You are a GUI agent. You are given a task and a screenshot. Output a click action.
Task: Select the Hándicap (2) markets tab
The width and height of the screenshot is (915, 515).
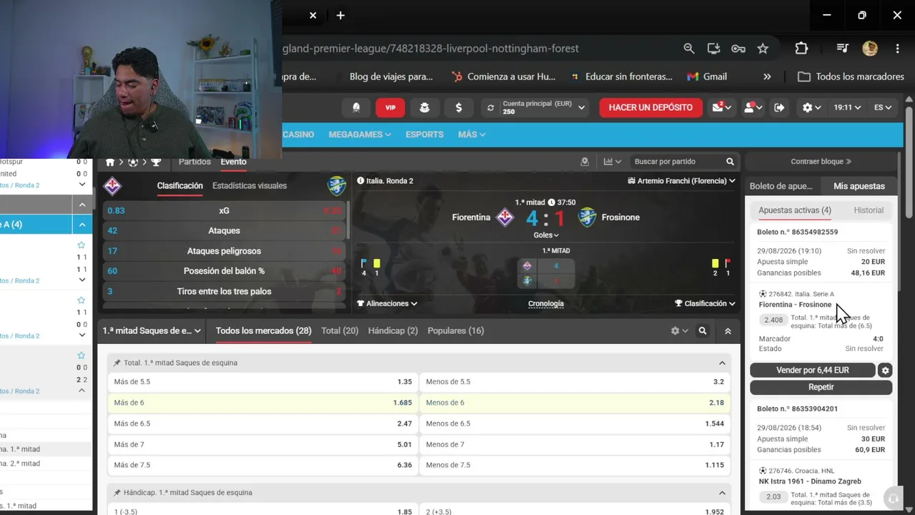(x=392, y=330)
